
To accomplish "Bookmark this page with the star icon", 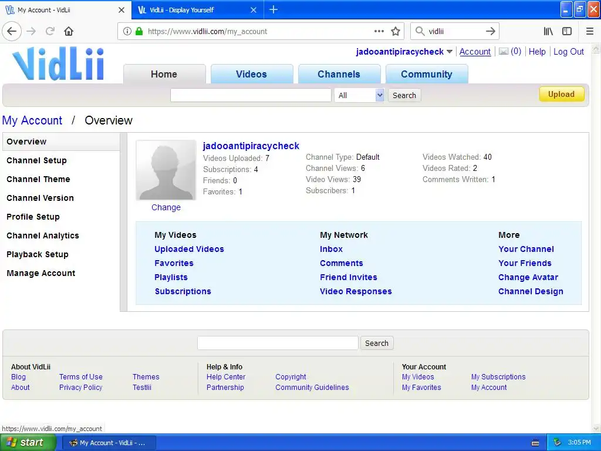I will (x=396, y=32).
